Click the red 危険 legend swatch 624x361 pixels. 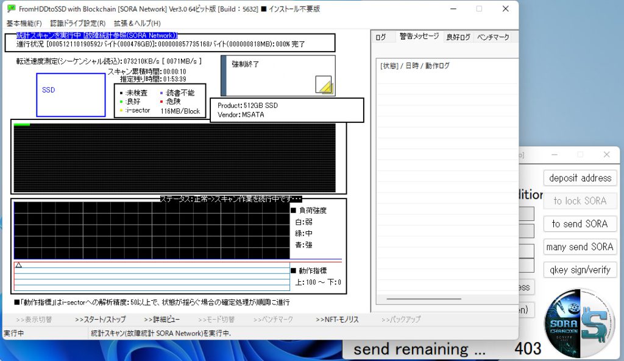[161, 102]
